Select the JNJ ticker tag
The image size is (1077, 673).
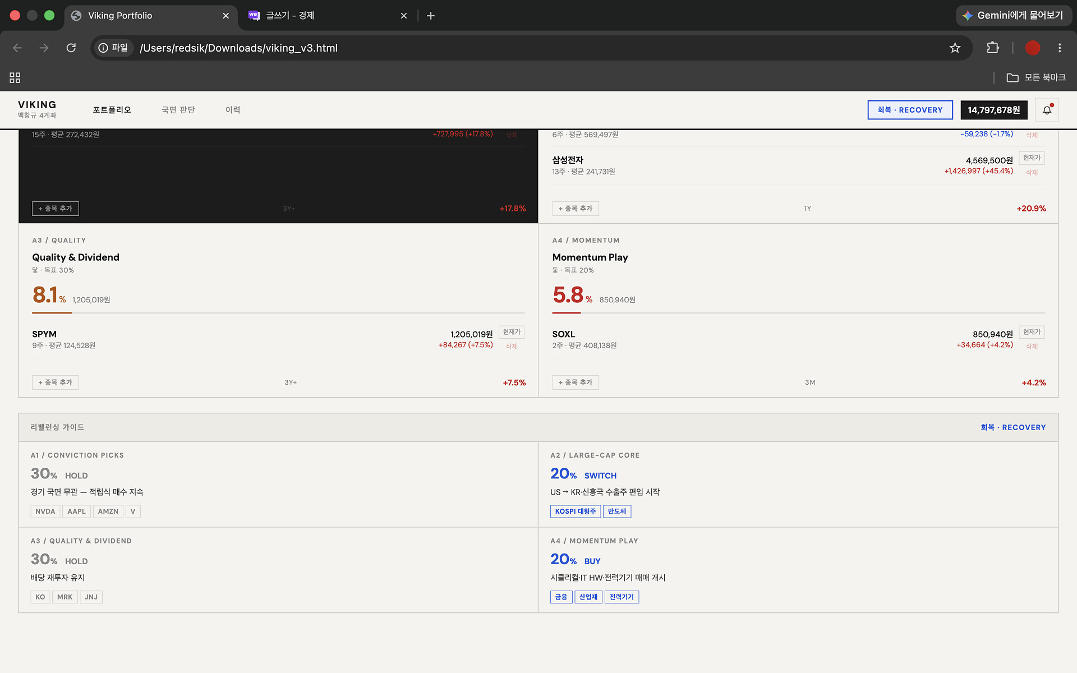(91, 597)
